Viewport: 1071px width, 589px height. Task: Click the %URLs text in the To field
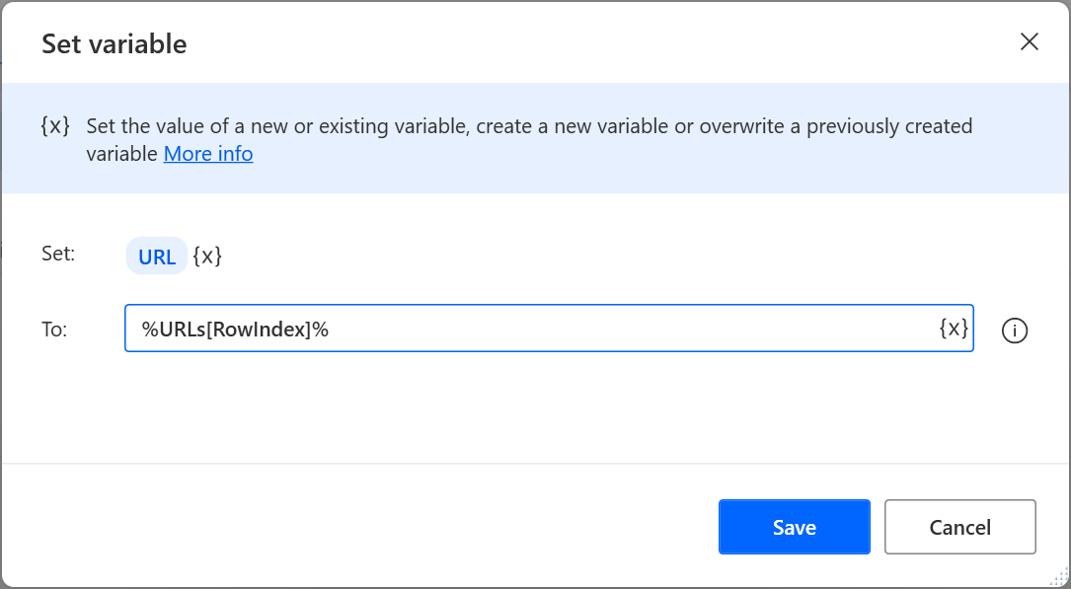[173, 330]
